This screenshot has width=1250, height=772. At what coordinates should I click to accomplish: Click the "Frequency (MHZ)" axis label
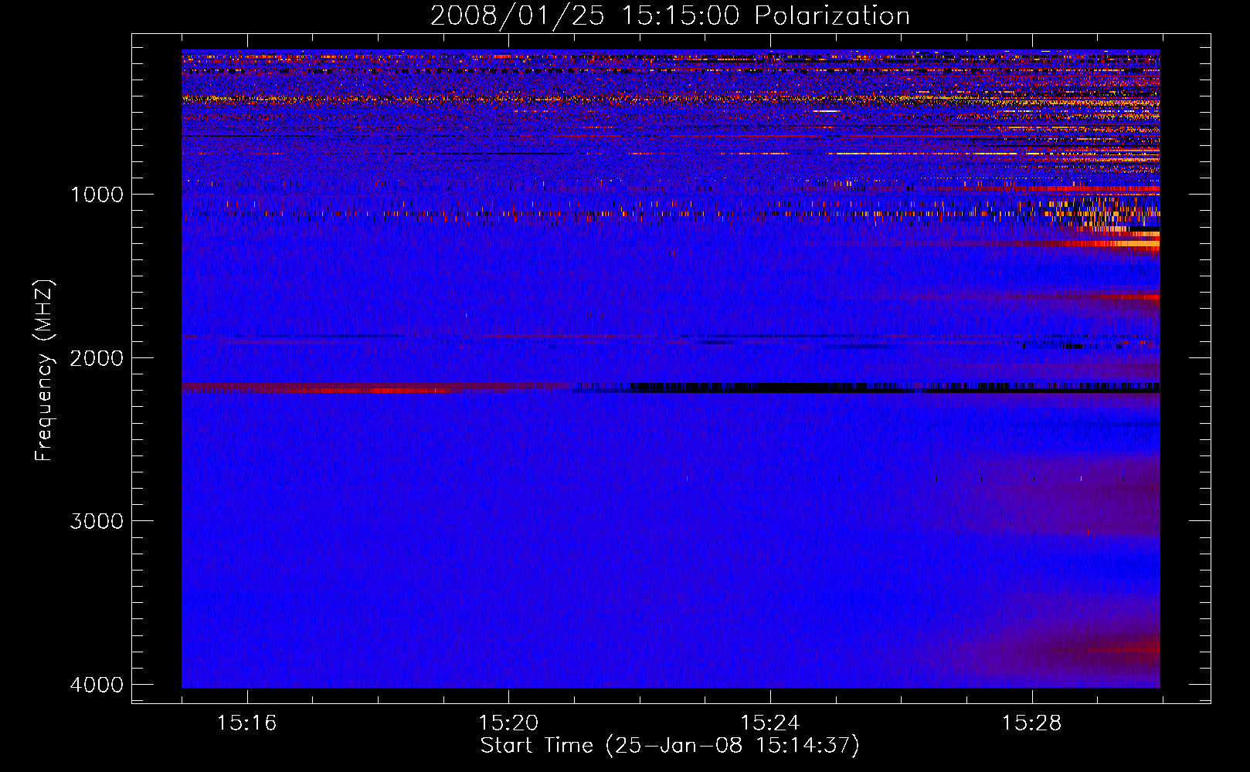(x=45, y=371)
